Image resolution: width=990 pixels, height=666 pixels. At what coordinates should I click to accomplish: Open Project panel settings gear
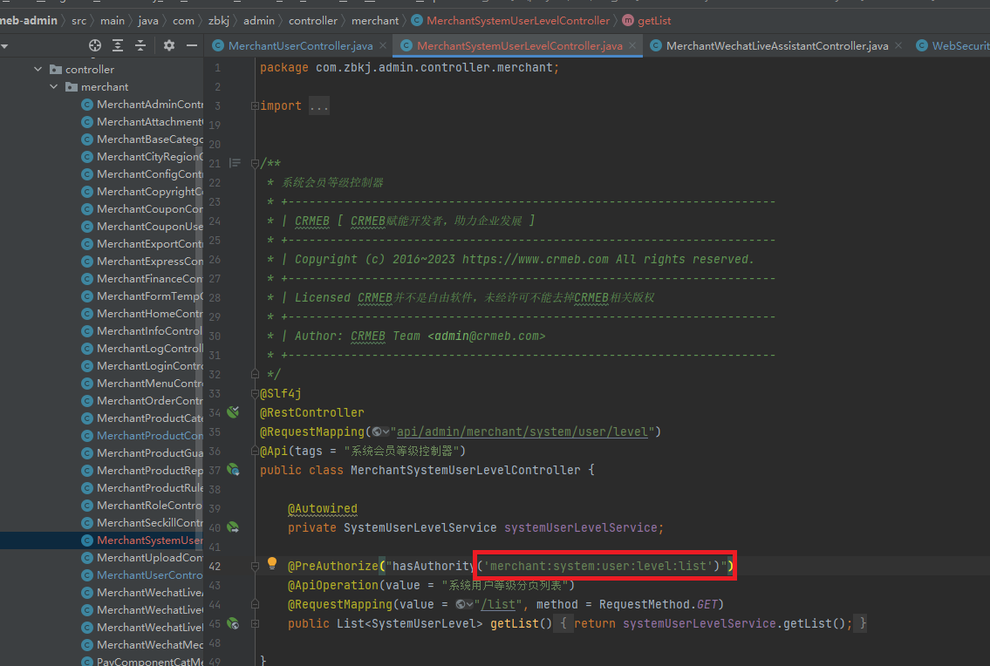(169, 45)
